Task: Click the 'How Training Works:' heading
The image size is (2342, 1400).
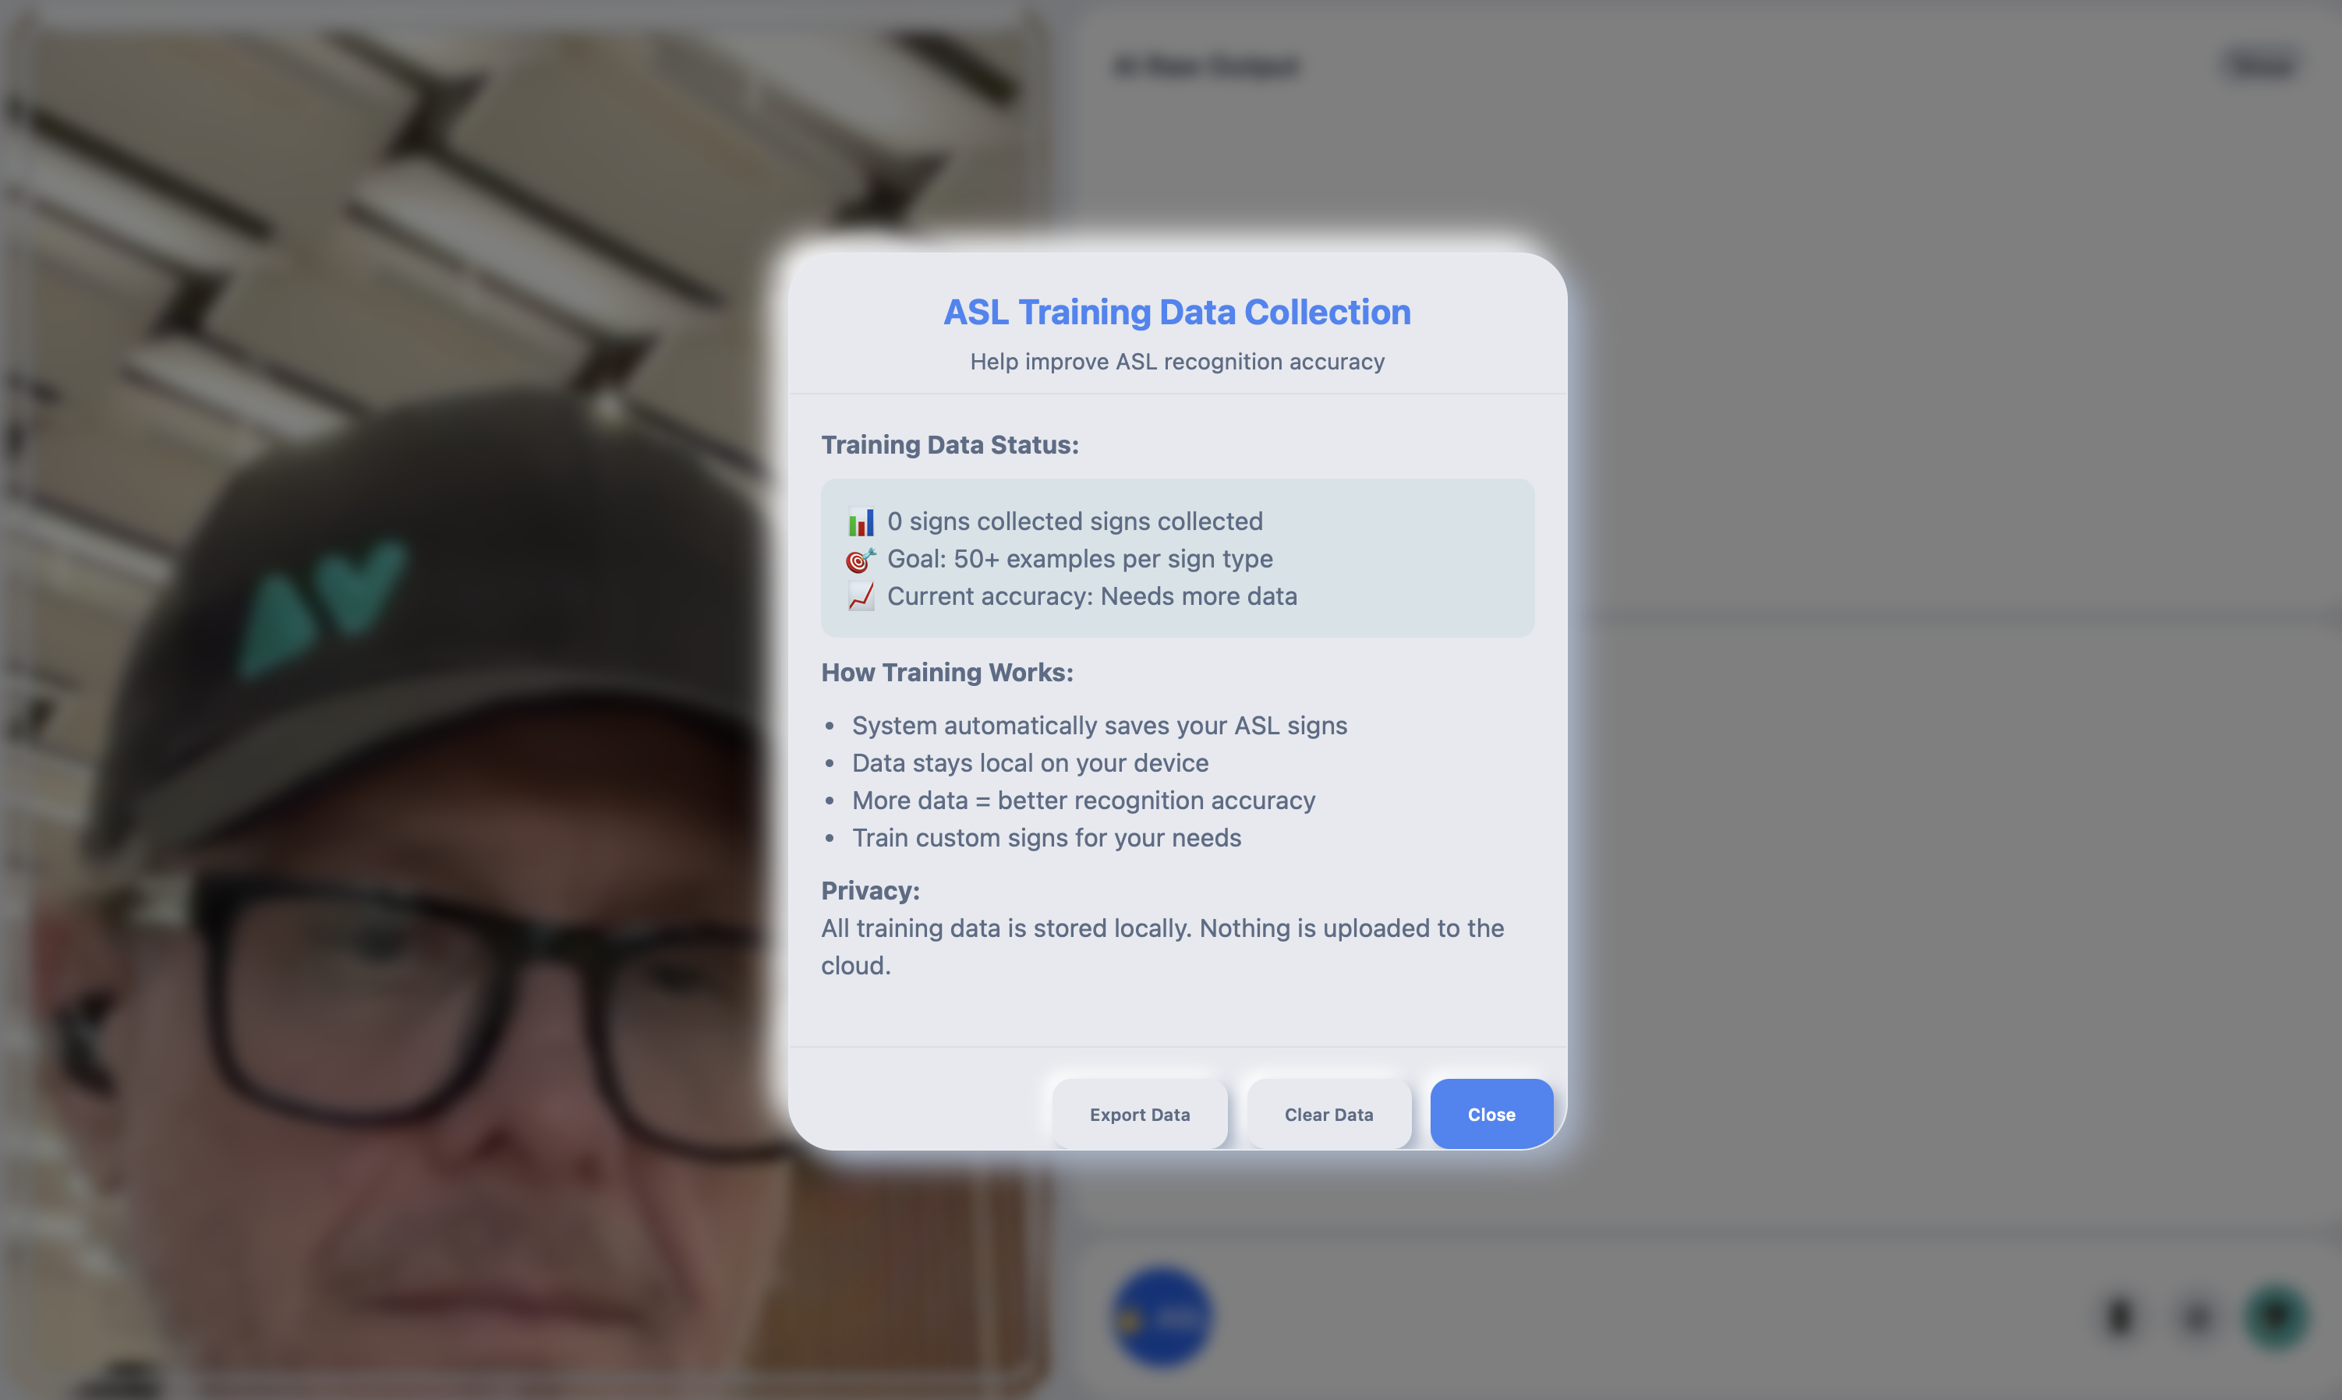Action: pyautogui.click(x=946, y=672)
